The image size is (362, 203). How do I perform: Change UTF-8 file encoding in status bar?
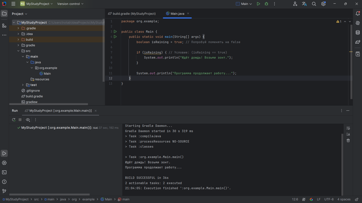[329, 199]
